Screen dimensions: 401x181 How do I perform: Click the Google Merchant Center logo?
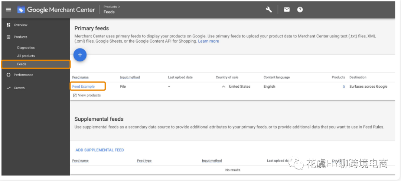pyautogui.click(x=56, y=10)
